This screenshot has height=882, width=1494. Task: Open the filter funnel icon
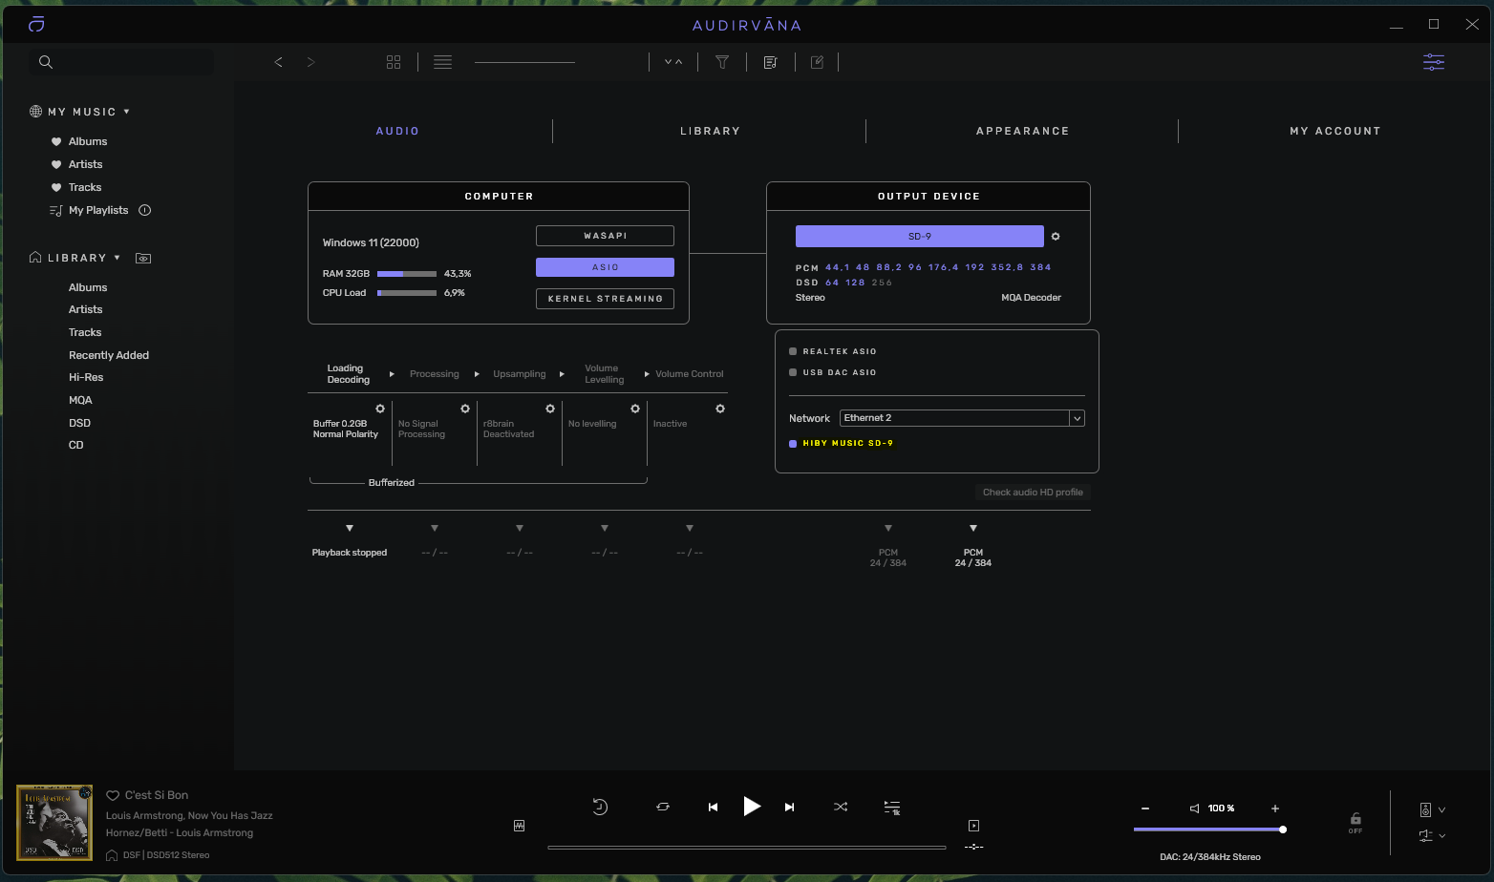(722, 62)
